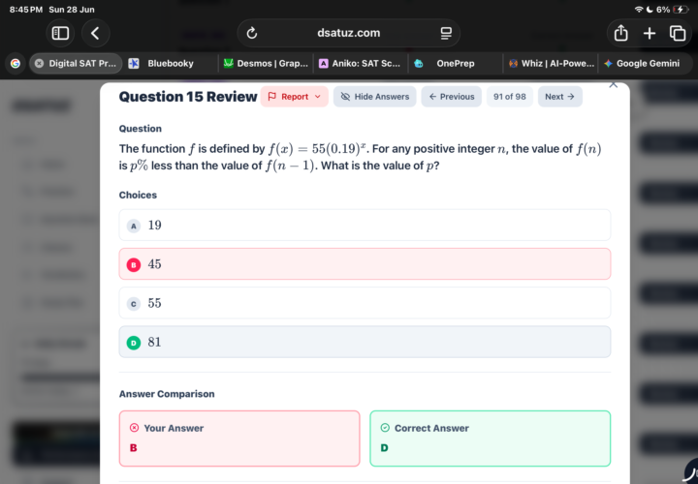Go to Next question
This screenshot has height=484, width=698.
tap(560, 97)
